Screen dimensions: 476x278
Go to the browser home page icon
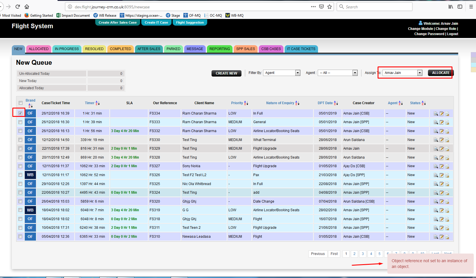[27, 7]
